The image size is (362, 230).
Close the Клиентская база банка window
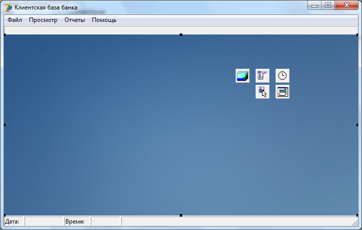(347, 5)
